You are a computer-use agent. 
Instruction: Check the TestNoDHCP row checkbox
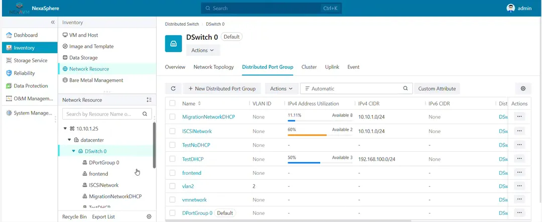173,145
